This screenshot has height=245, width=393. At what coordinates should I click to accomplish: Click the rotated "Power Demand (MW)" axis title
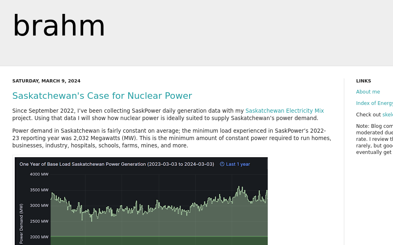(x=21, y=223)
